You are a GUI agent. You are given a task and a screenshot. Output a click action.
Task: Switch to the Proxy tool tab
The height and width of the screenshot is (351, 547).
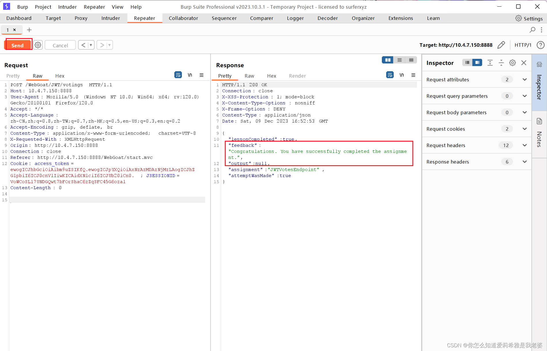coord(81,18)
